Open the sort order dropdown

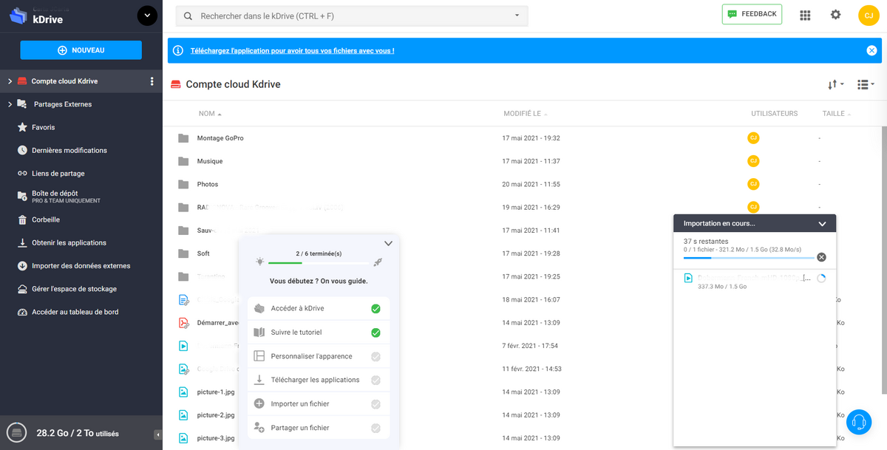(835, 85)
